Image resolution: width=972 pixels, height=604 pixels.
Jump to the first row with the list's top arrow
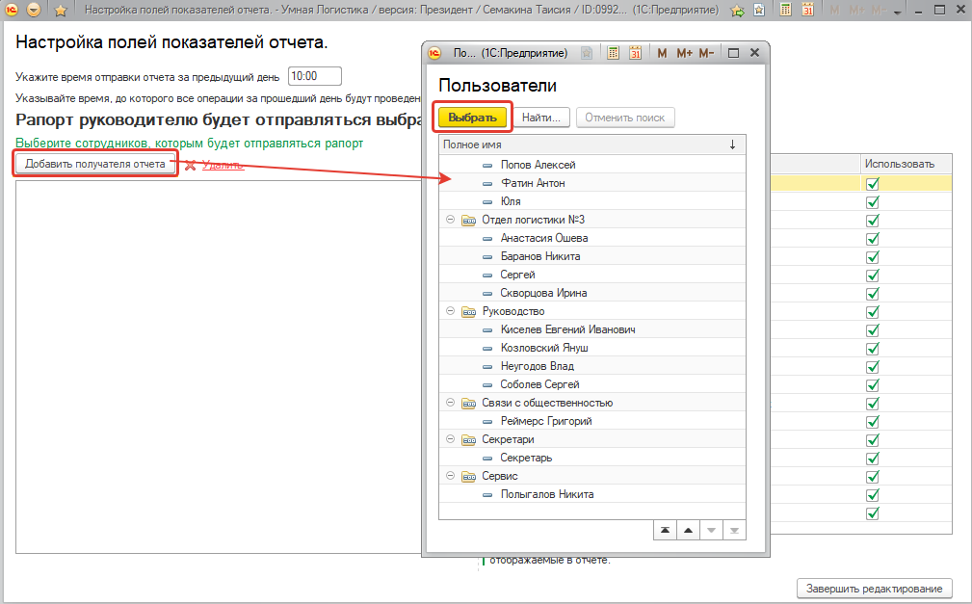tap(665, 530)
